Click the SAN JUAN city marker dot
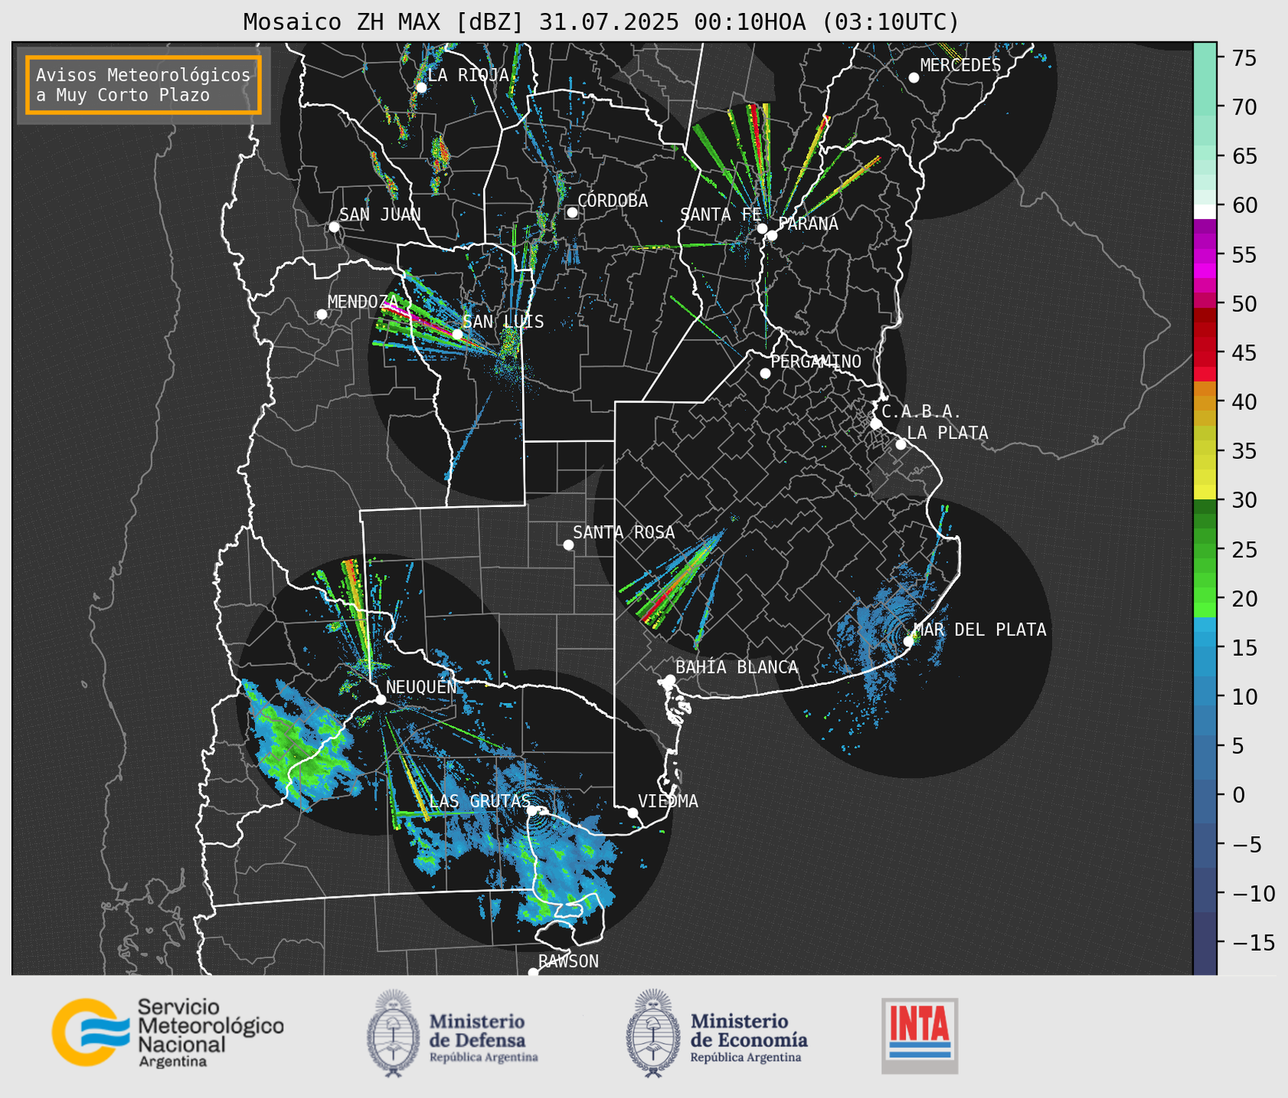1288x1098 pixels. [x=334, y=227]
